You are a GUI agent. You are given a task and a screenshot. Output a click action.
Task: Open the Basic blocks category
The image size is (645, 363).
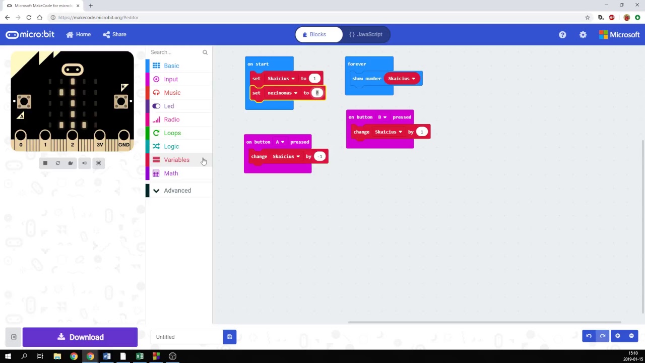(179, 66)
